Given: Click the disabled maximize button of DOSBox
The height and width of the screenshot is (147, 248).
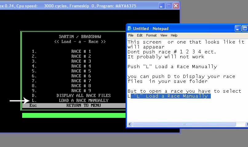Looking at the screenshot, I should pyautogui.click(x=169, y=6).
